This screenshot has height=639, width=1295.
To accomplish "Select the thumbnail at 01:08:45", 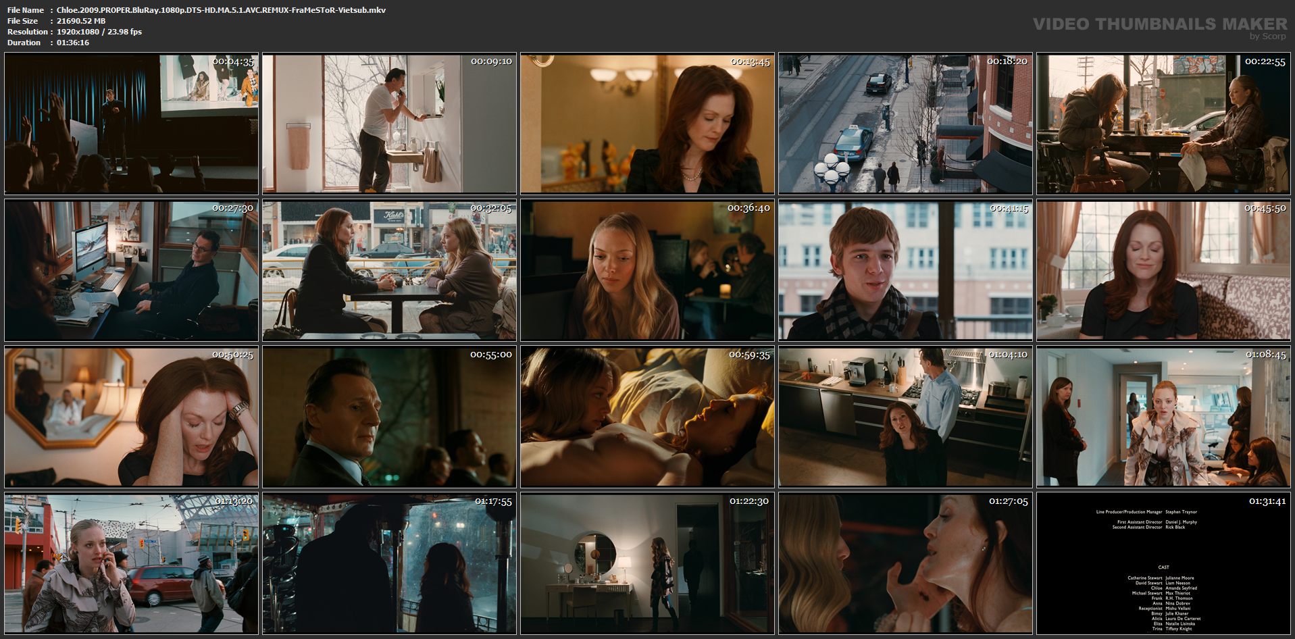I will (1163, 417).
